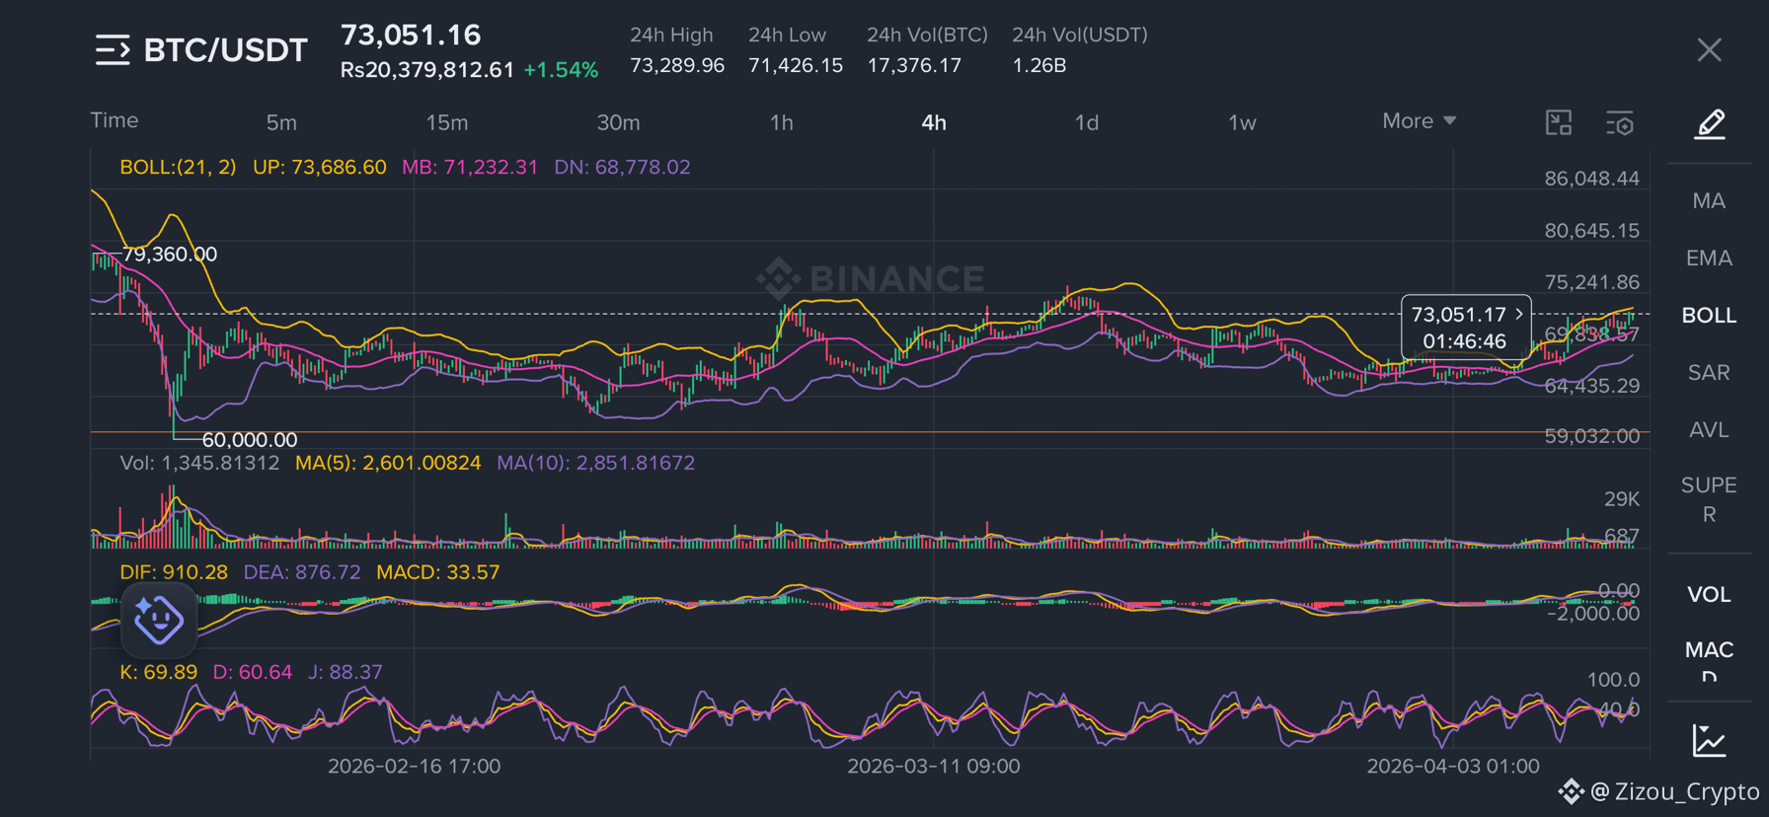This screenshot has width=1769, height=817.
Task: Tap the AI assistant smiley icon
Action: point(158,620)
